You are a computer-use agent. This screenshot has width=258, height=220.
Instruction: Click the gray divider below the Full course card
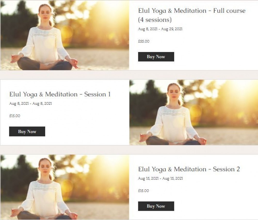[x=129, y=75]
